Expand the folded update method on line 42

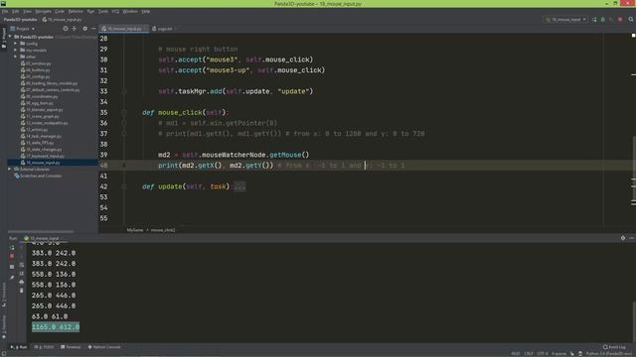coord(124,186)
